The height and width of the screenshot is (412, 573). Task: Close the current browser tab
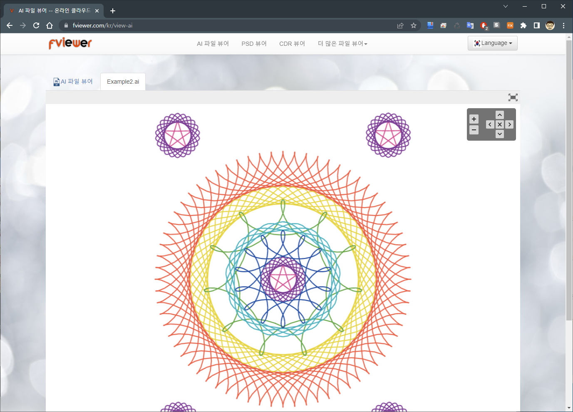click(x=97, y=11)
